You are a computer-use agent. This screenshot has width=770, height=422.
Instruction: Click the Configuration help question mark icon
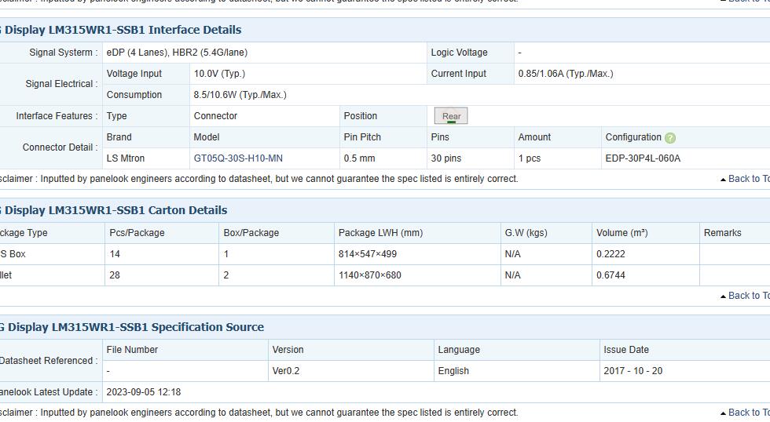pyautogui.click(x=669, y=138)
